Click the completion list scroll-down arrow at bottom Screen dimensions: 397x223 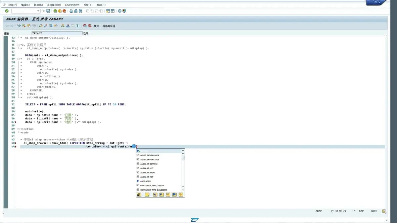[183, 190]
